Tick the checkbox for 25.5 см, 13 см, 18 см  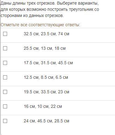(5, 48)
